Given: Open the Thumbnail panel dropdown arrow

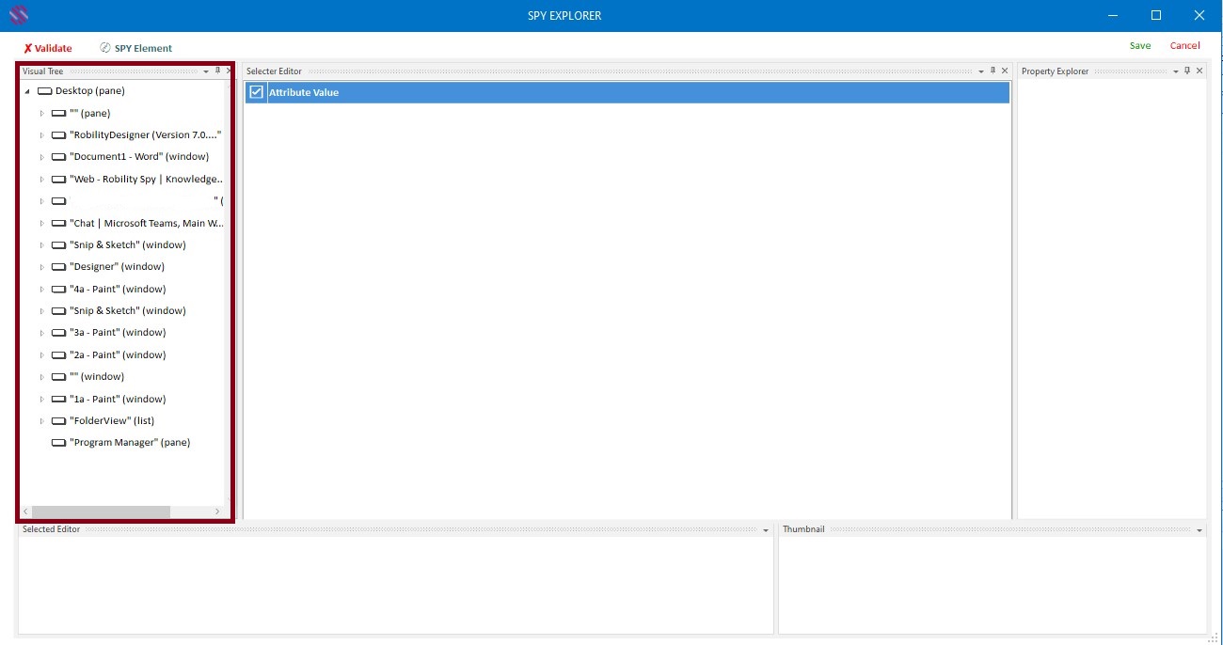Looking at the screenshot, I should [1199, 530].
